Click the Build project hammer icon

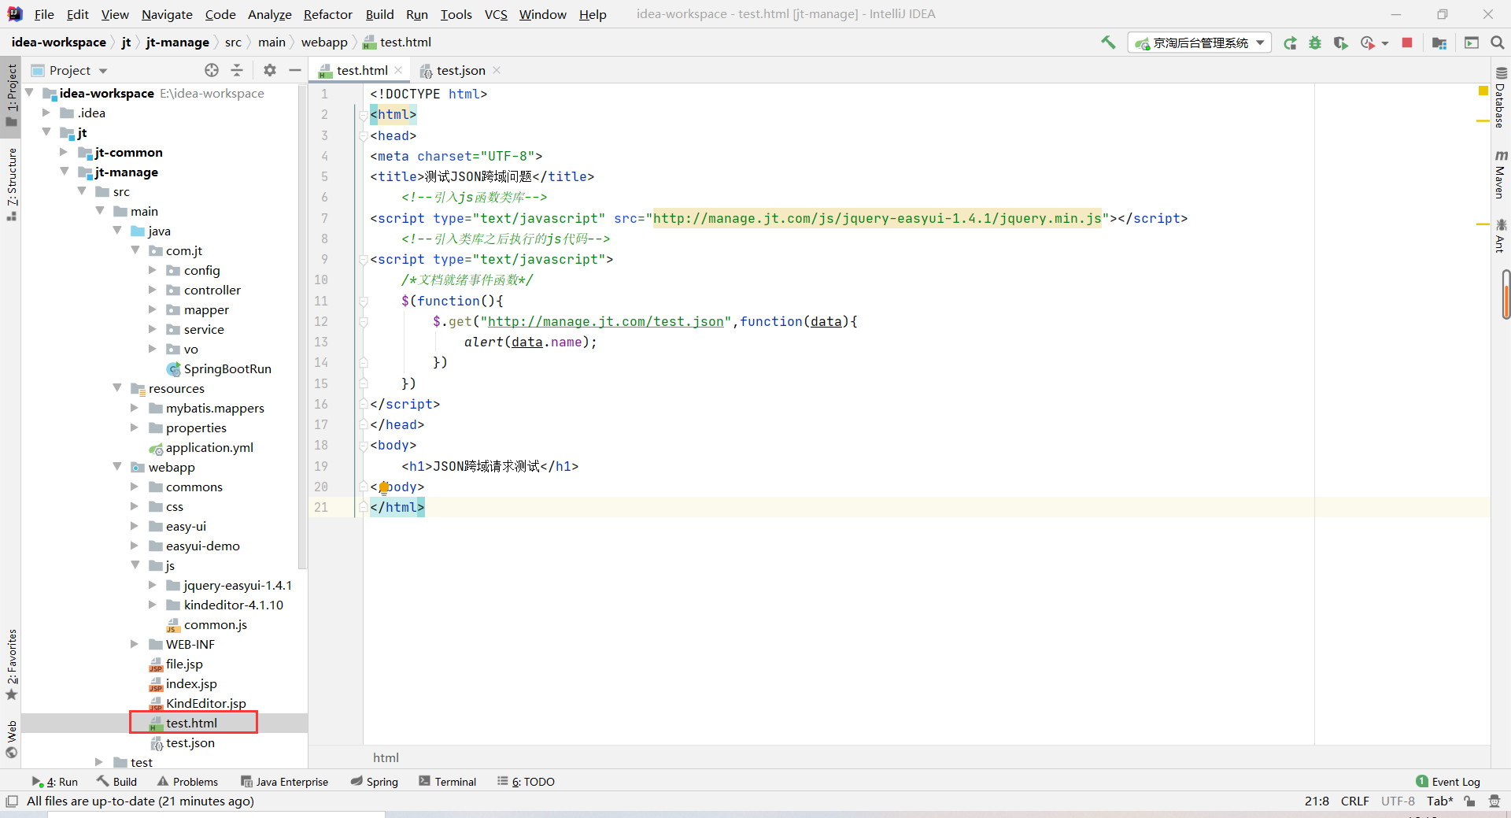(x=1108, y=43)
